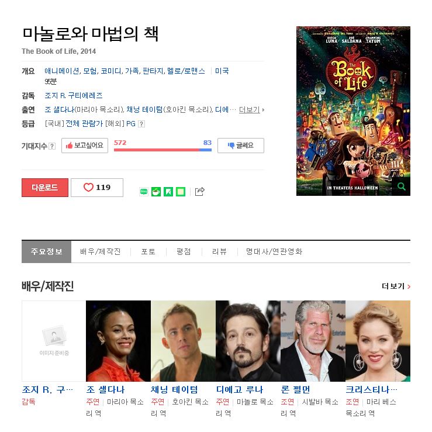Viewport: 432px width, 432px height.
Task: Open the help icon beside 기대지수
Action: point(52,146)
